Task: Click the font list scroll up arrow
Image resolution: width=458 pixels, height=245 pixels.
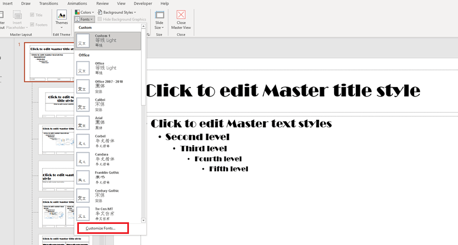Action: 143,27
